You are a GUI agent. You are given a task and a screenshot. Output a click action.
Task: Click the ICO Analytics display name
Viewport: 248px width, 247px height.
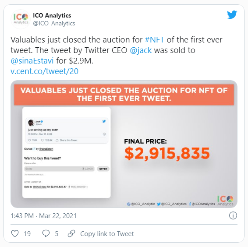52,15
